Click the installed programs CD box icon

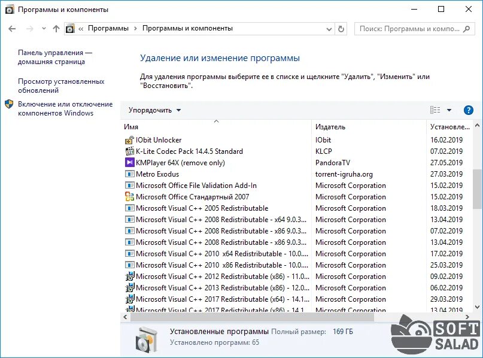pos(147,340)
